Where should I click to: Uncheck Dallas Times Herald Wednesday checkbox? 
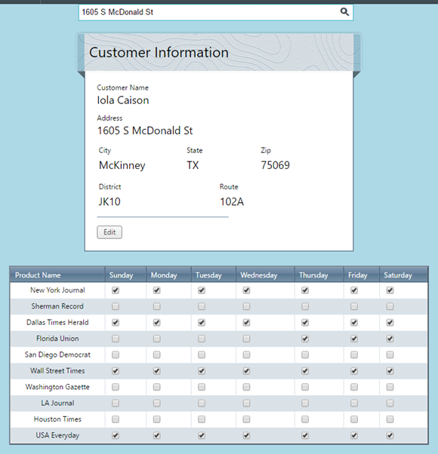pyautogui.click(x=246, y=323)
